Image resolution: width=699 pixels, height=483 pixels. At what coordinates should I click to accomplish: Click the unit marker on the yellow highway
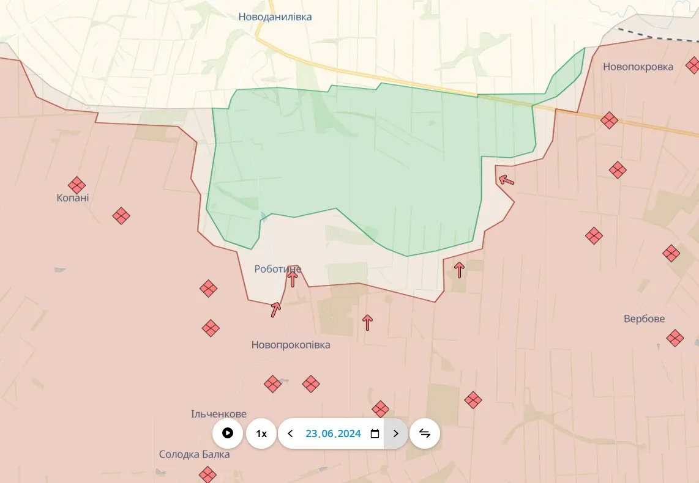[x=609, y=120]
